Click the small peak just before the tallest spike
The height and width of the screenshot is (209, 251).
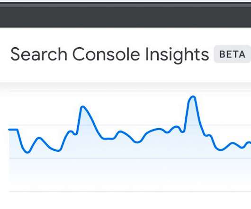[176, 127]
